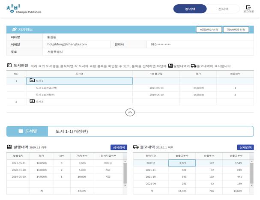Click the 발행내역 table scrollbar
The width and height of the screenshot is (260, 200).
(x=125, y=173)
